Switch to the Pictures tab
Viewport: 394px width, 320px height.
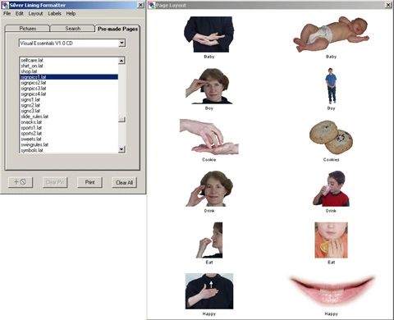pos(27,29)
